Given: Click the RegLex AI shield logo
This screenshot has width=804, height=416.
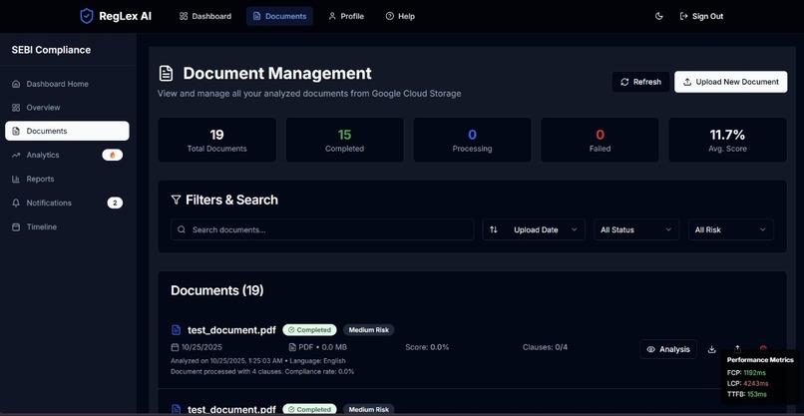Looking at the screenshot, I should point(87,16).
